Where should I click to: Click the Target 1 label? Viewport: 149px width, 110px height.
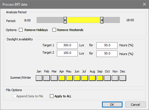pos(48,45)
